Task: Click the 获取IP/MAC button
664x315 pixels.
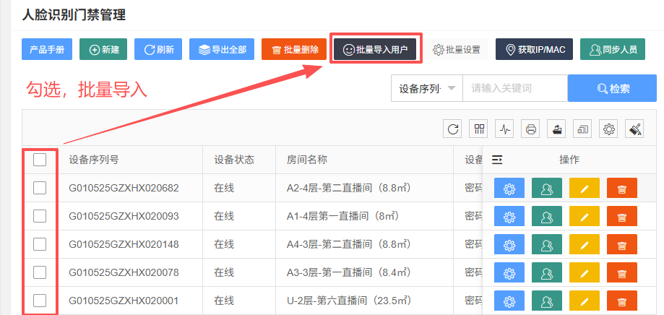Action: coord(535,50)
